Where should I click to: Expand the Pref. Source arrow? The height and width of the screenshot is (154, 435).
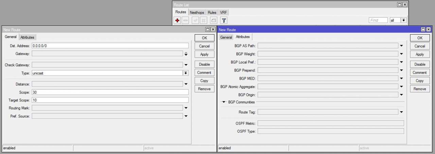(186, 116)
